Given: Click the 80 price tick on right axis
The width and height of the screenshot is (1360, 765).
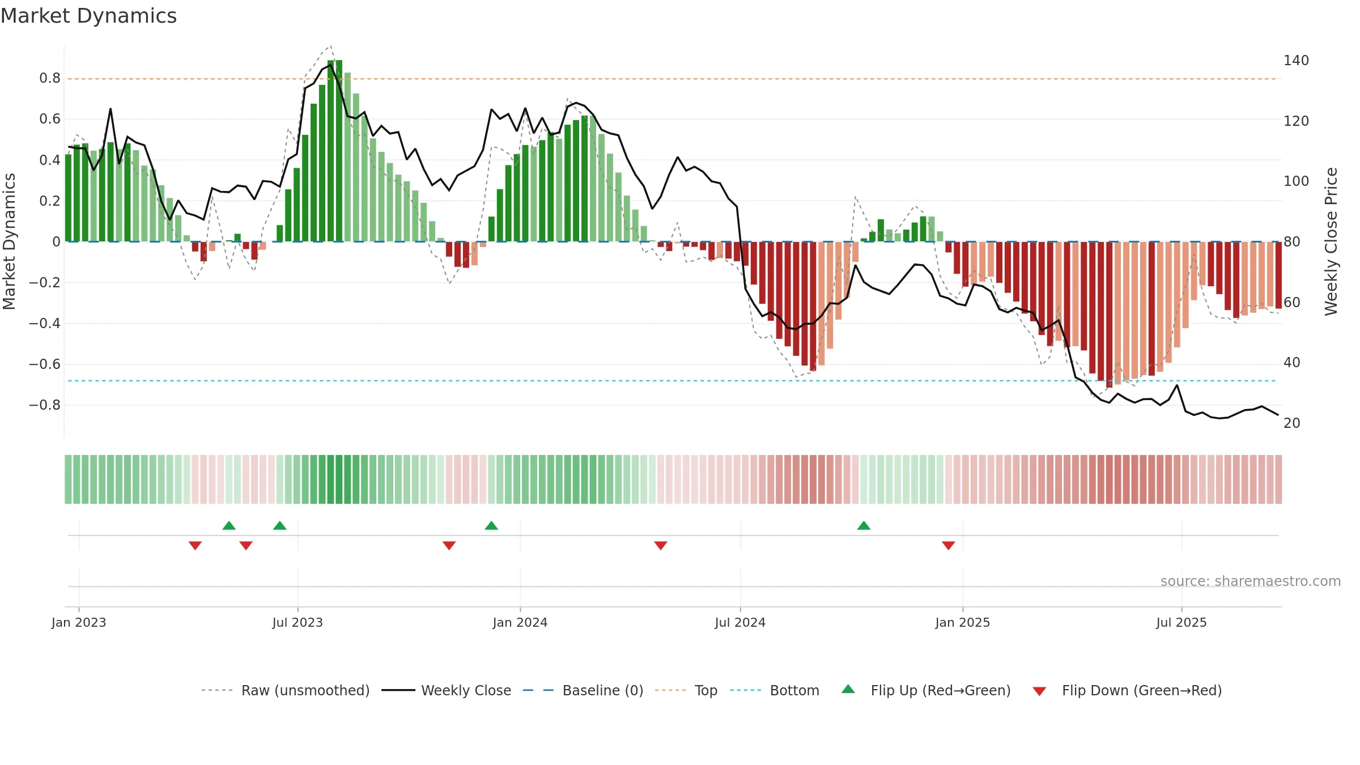Looking at the screenshot, I should click(1292, 242).
